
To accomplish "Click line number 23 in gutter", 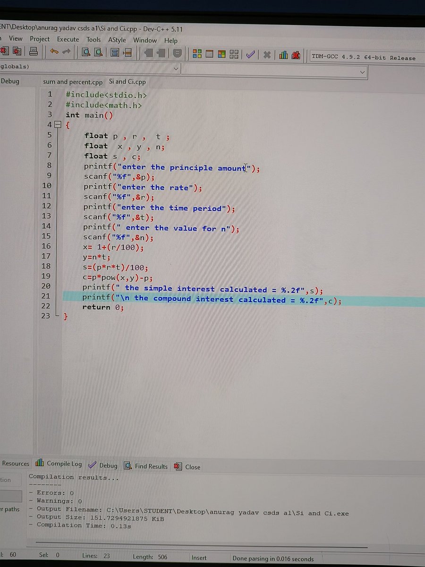I will click(x=45, y=316).
